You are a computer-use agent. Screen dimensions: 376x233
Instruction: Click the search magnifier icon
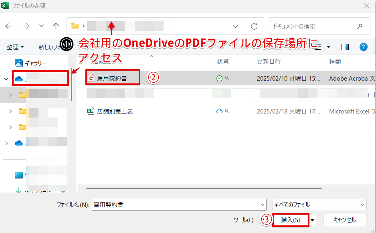360,26
